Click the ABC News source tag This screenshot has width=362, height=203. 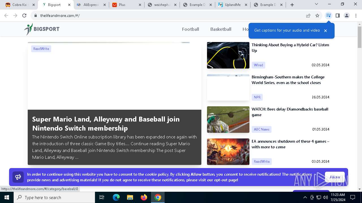(x=262, y=129)
